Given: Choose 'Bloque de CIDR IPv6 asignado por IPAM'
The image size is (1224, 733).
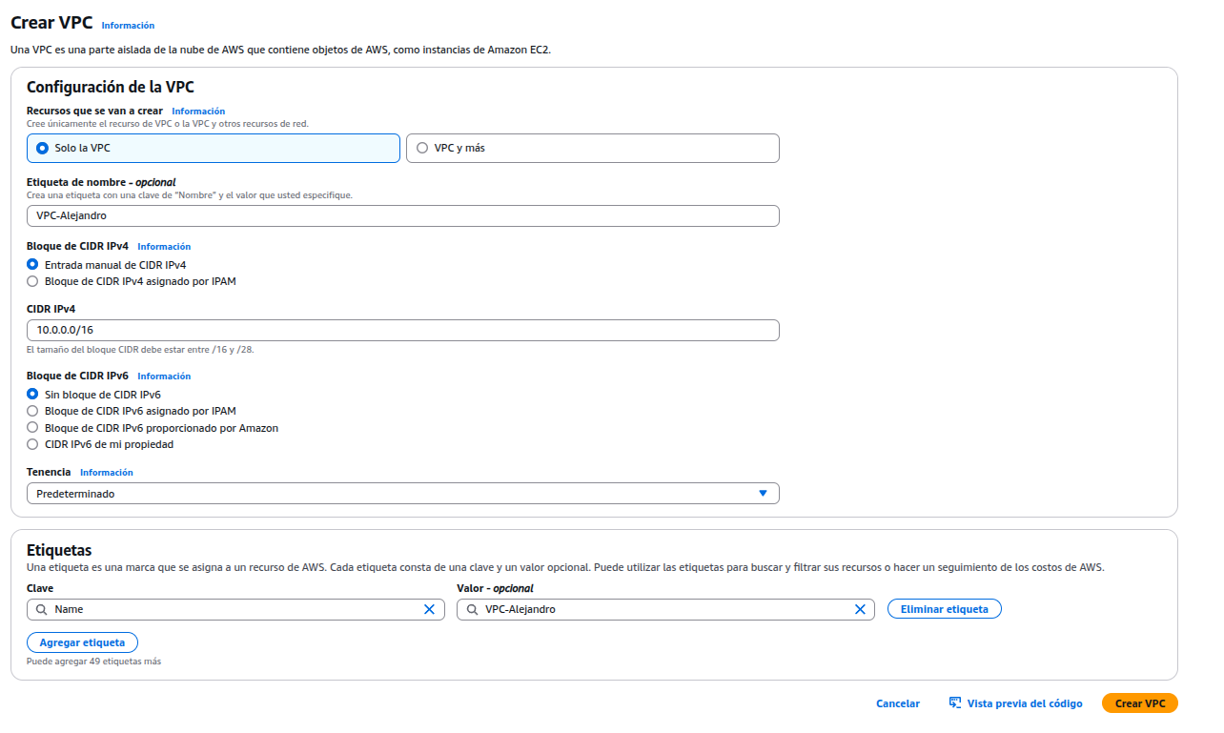Looking at the screenshot, I should pyautogui.click(x=33, y=411).
